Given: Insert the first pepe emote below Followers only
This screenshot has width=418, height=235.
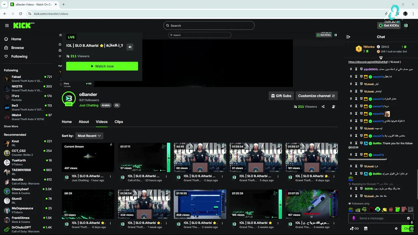Looking at the screenshot, I should click(x=351, y=210).
